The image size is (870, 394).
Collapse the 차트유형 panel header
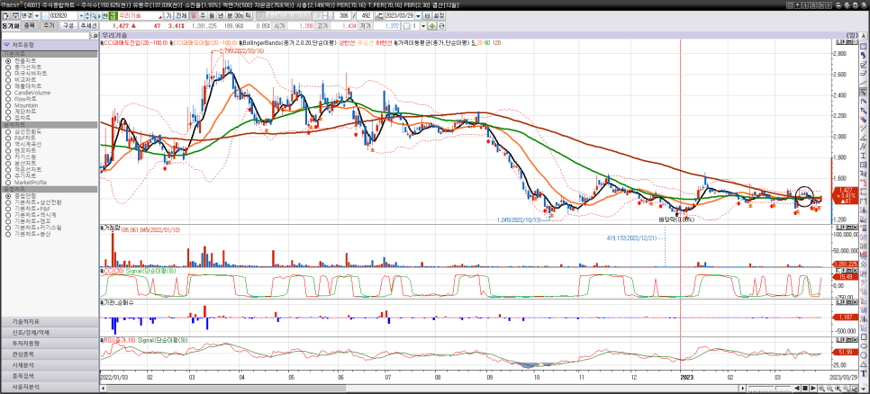click(x=50, y=44)
